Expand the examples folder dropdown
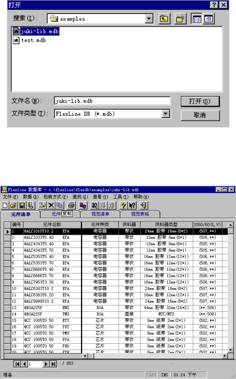 (x=149, y=19)
